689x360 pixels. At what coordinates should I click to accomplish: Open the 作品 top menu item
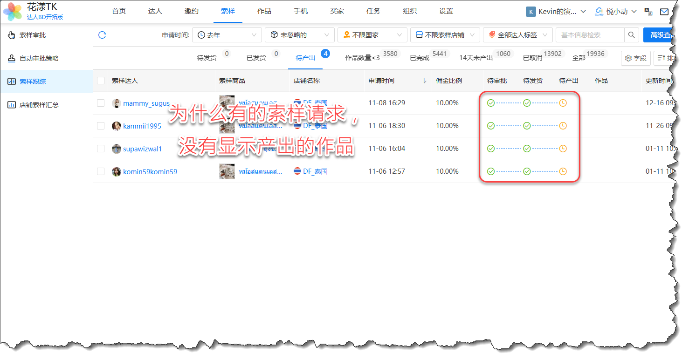pyautogui.click(x=264, y=11)
